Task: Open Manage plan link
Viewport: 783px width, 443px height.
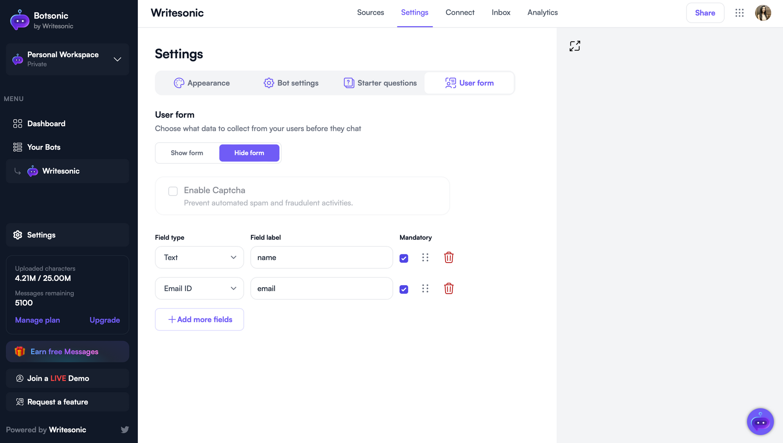Action: 37,320
